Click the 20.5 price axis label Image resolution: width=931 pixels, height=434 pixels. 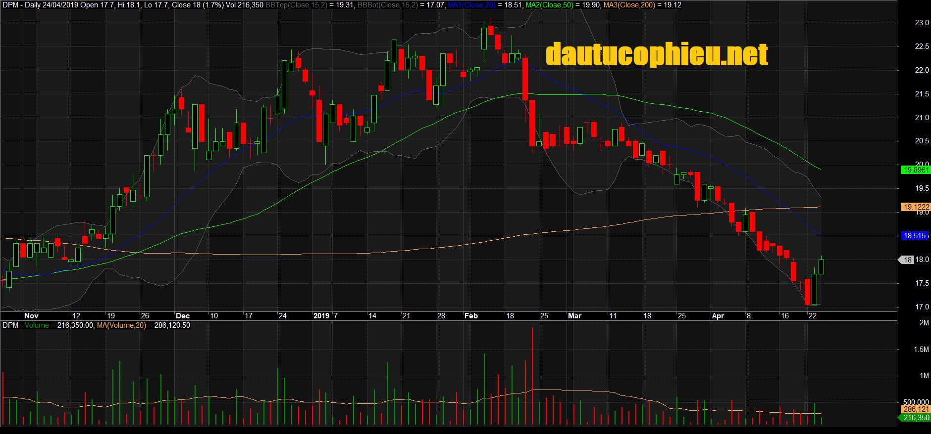tap(922, 141)
